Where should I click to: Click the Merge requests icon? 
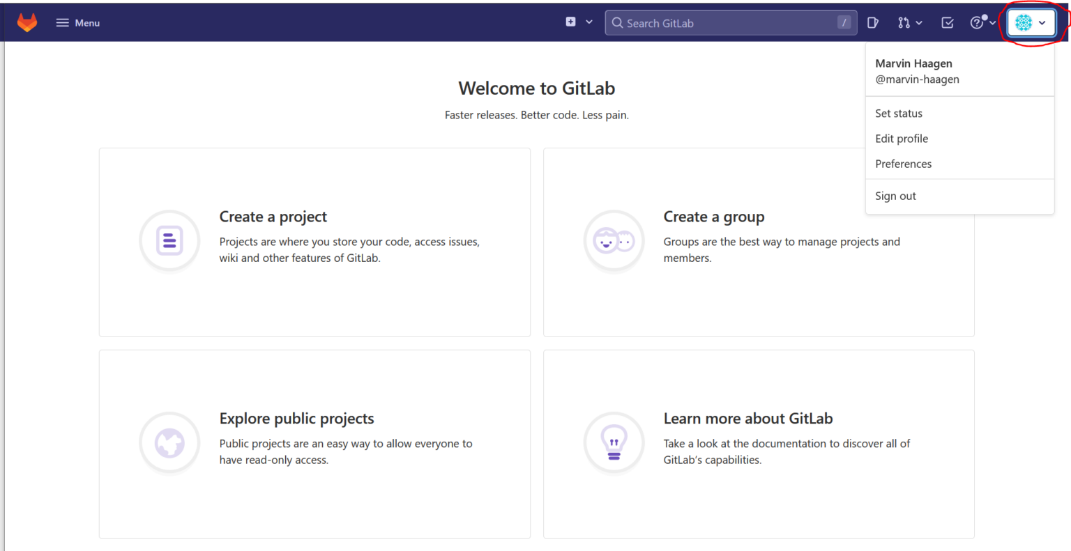[x=904, y=22]
